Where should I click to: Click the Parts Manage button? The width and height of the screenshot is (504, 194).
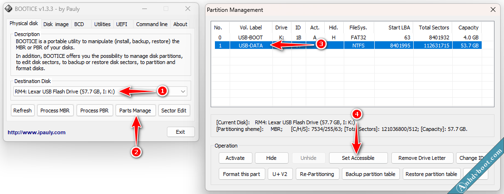coord(136,111)
